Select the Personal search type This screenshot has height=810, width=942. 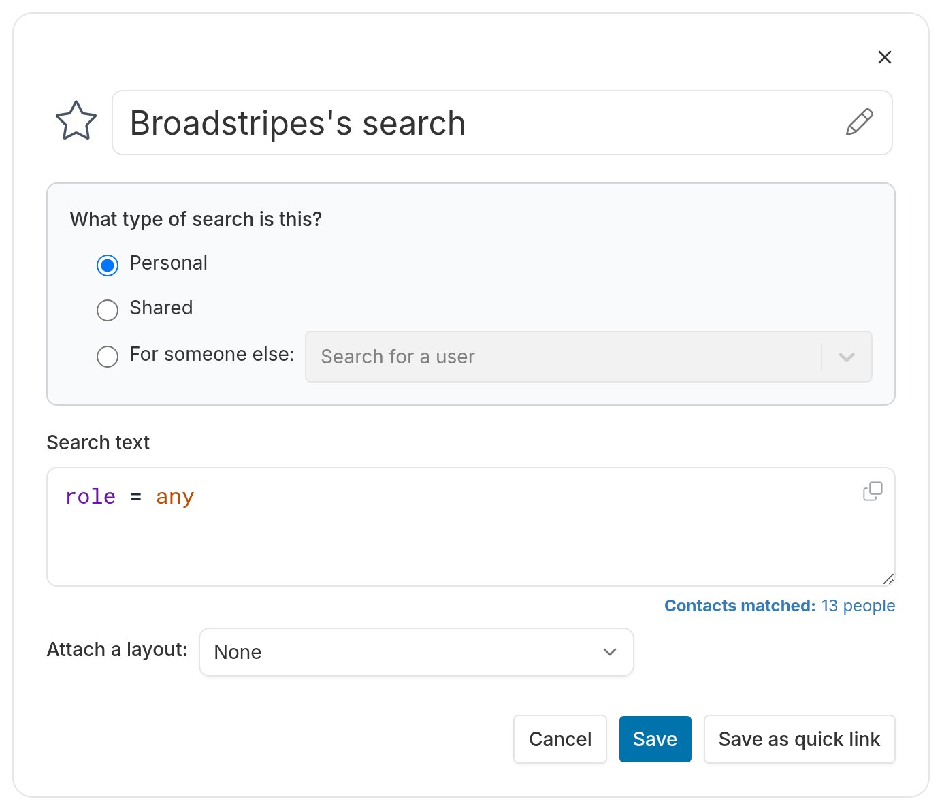click(108, 265)
